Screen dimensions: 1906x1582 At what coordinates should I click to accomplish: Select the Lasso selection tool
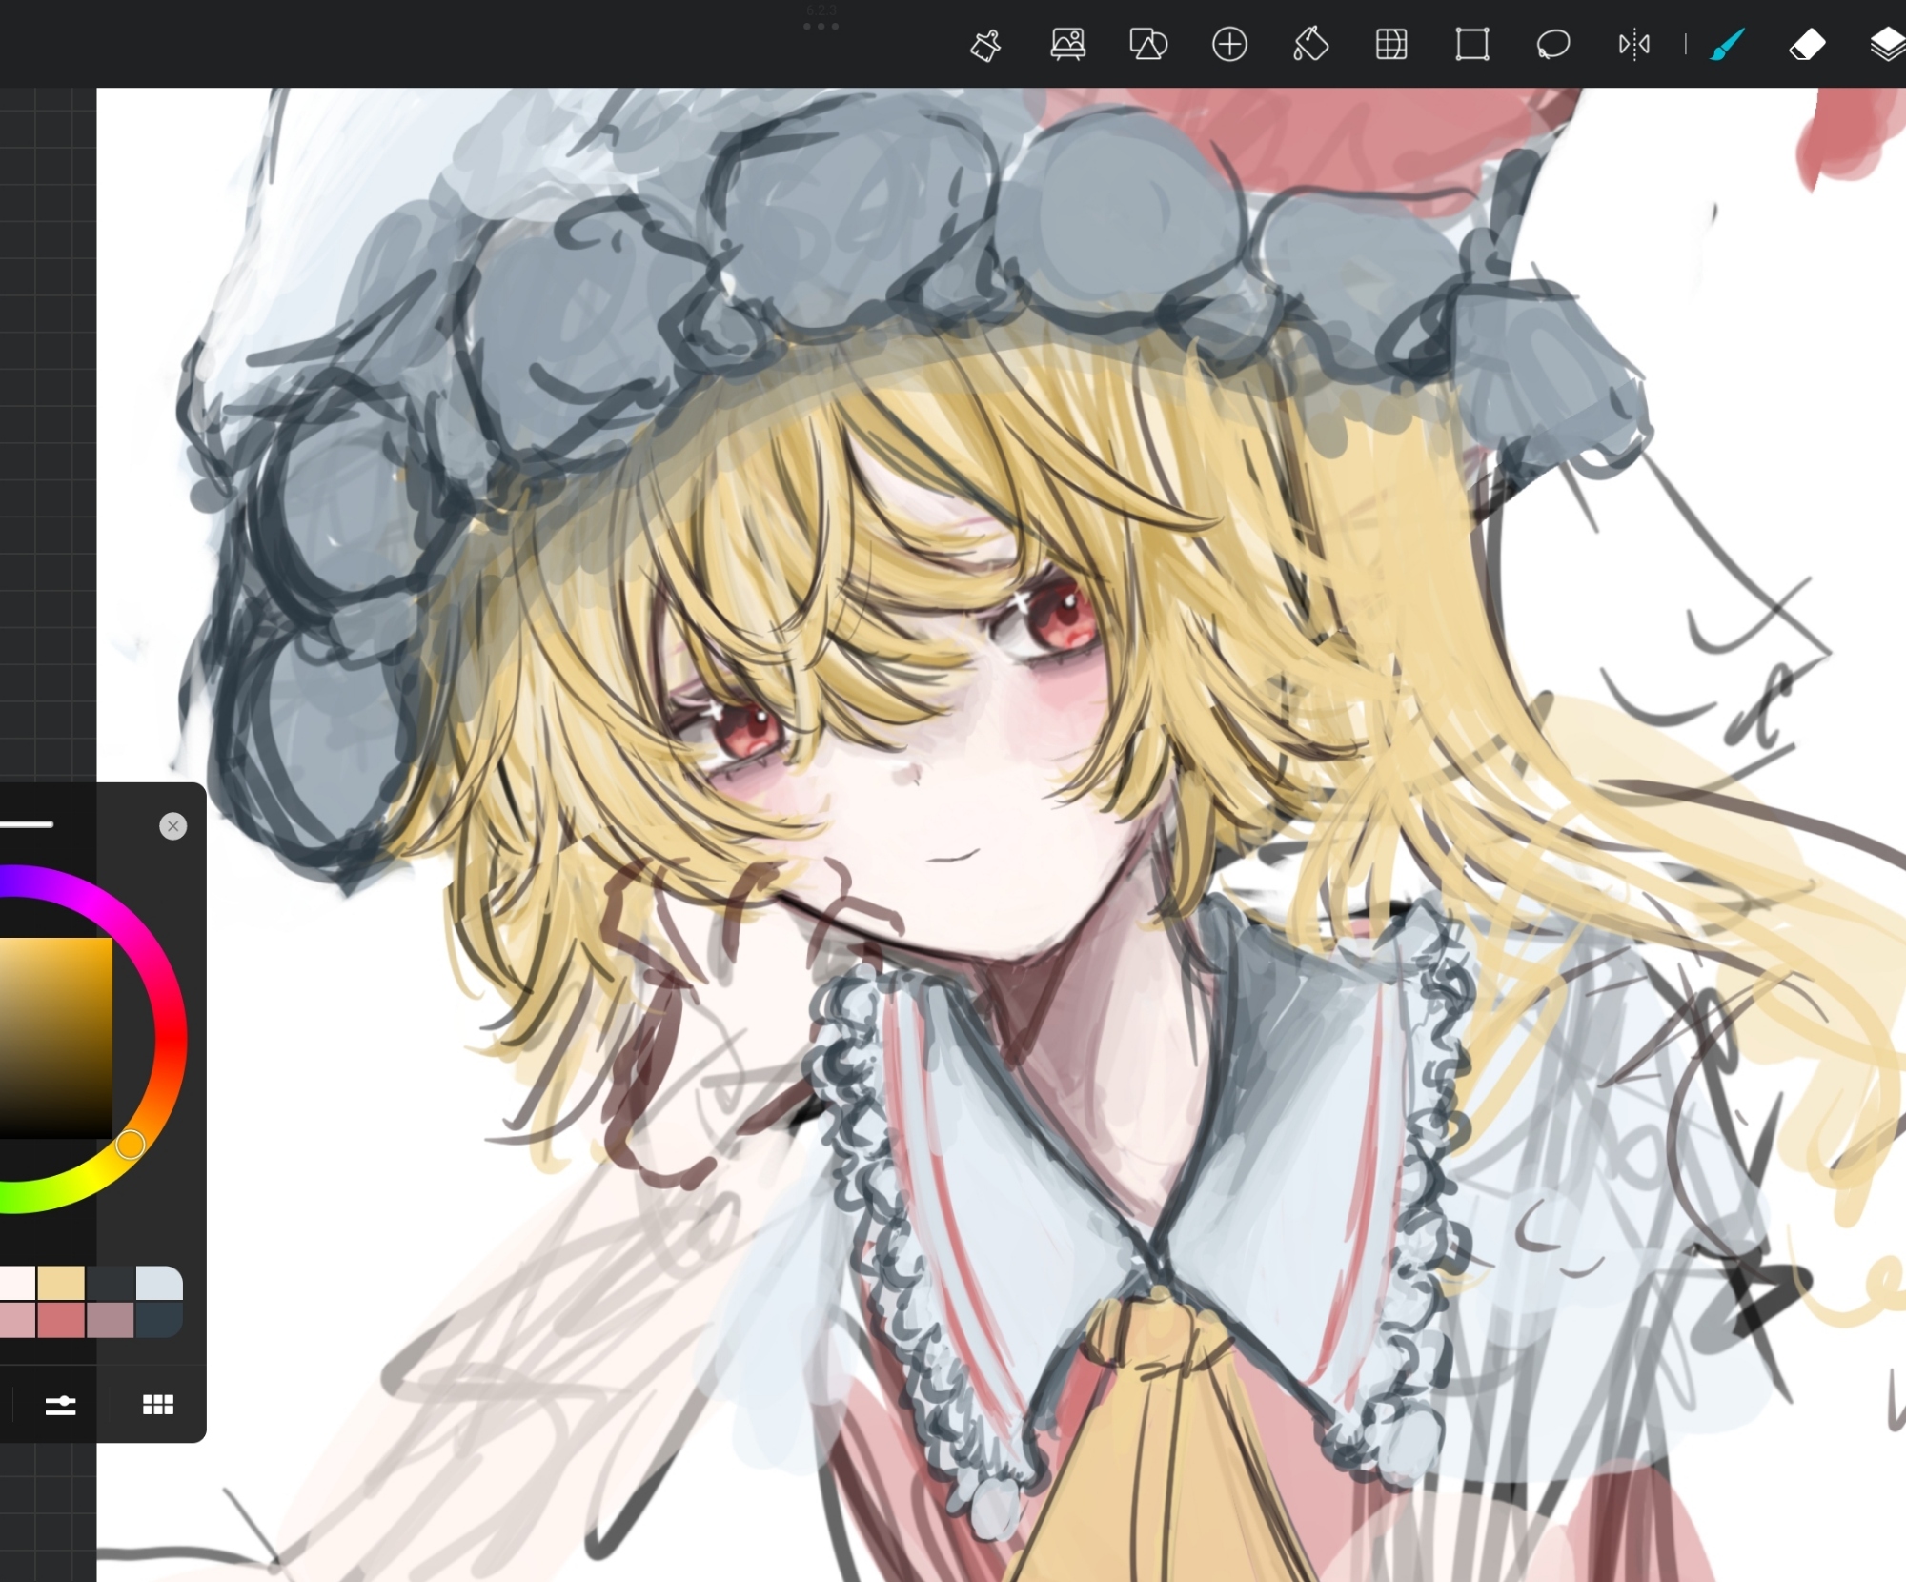pos(1553,45)
